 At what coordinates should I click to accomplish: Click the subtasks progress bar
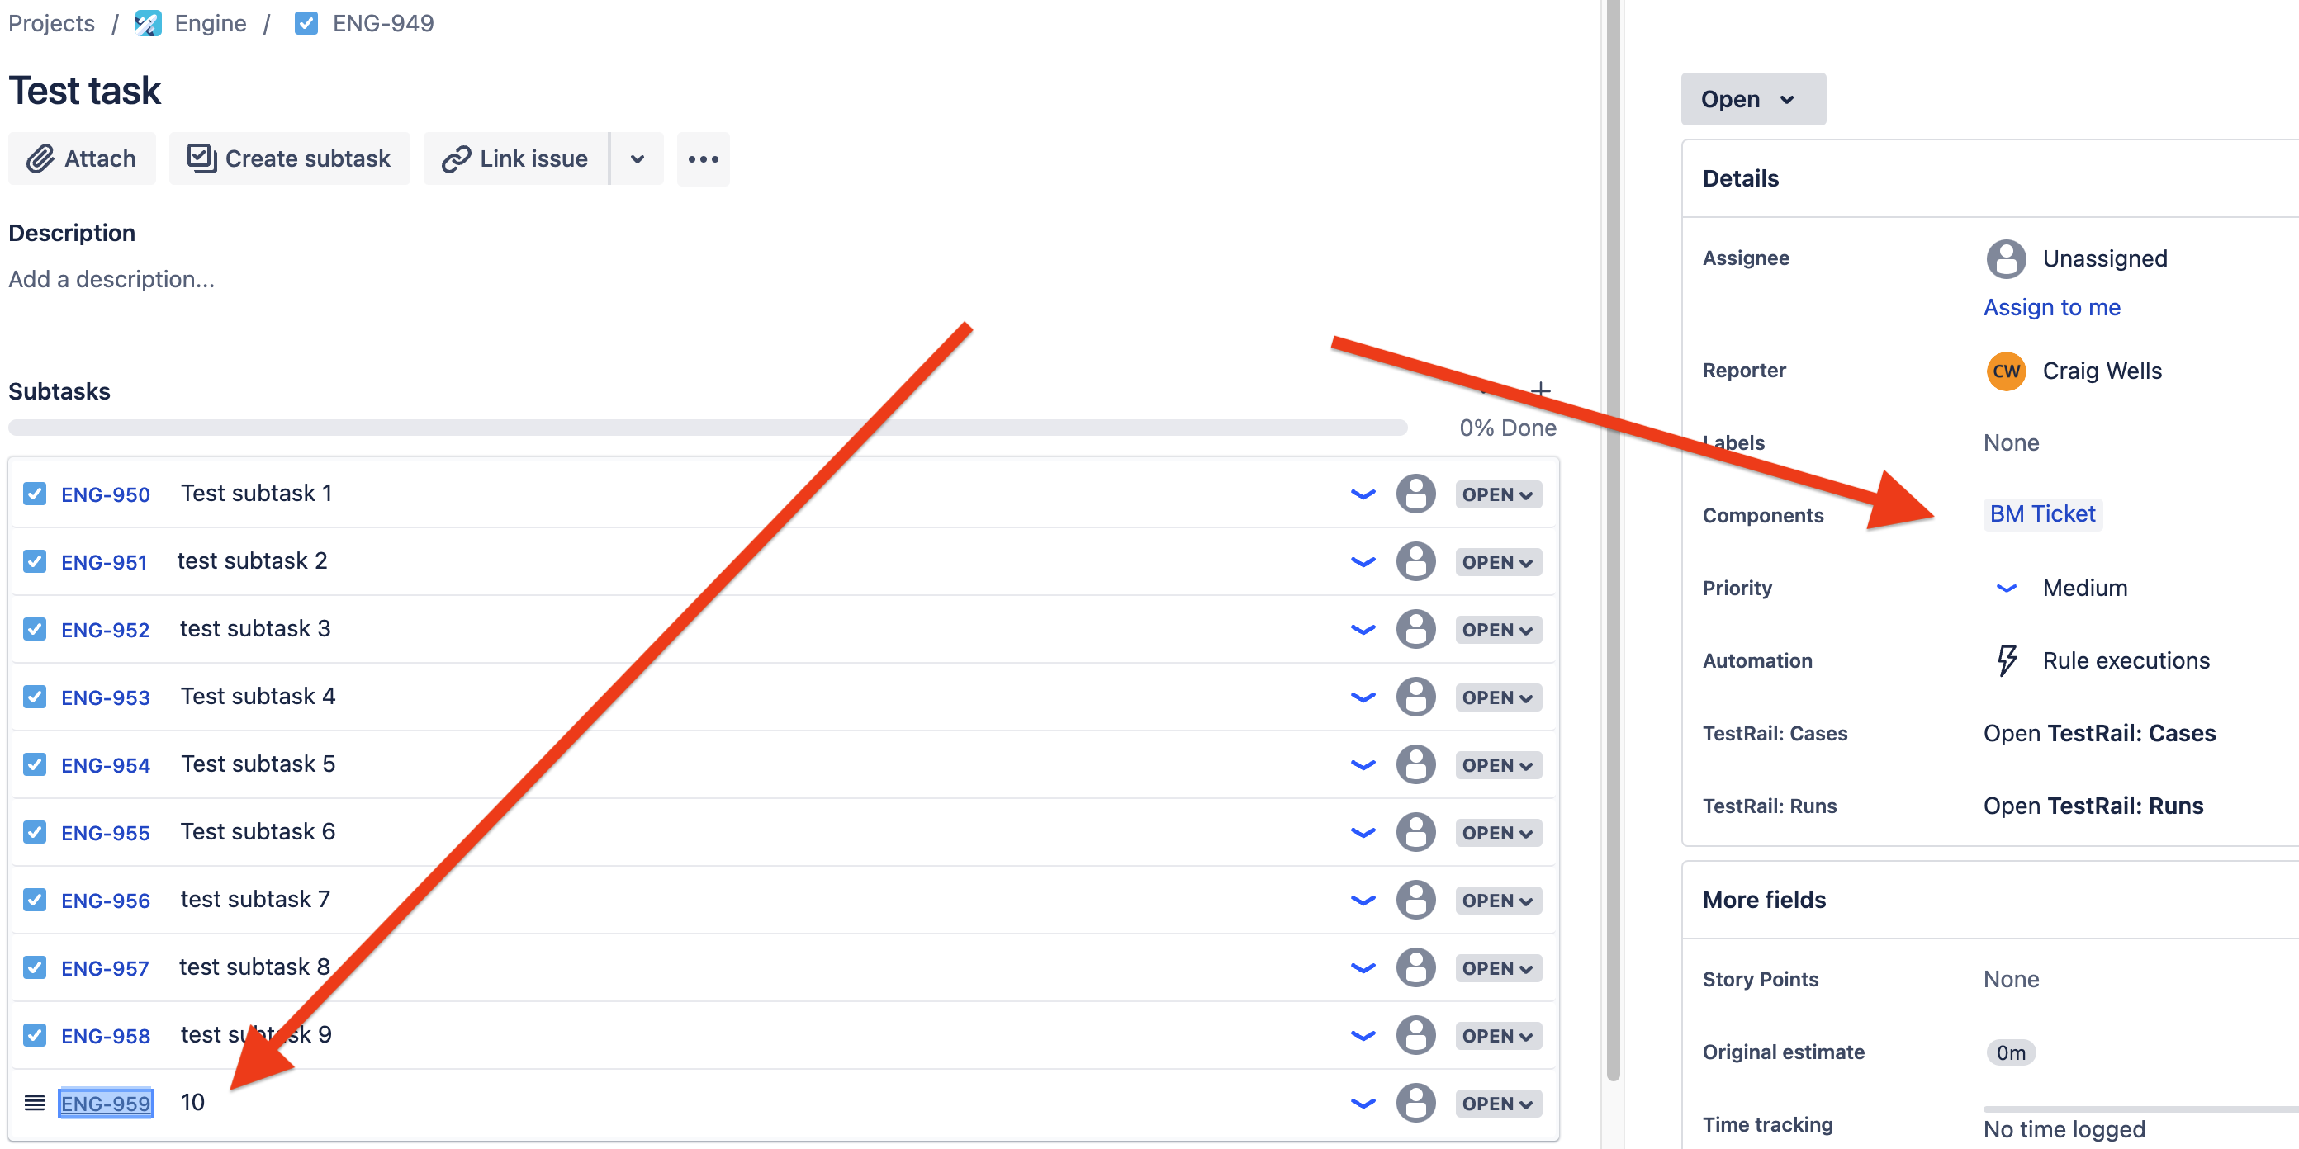point(708,428)
